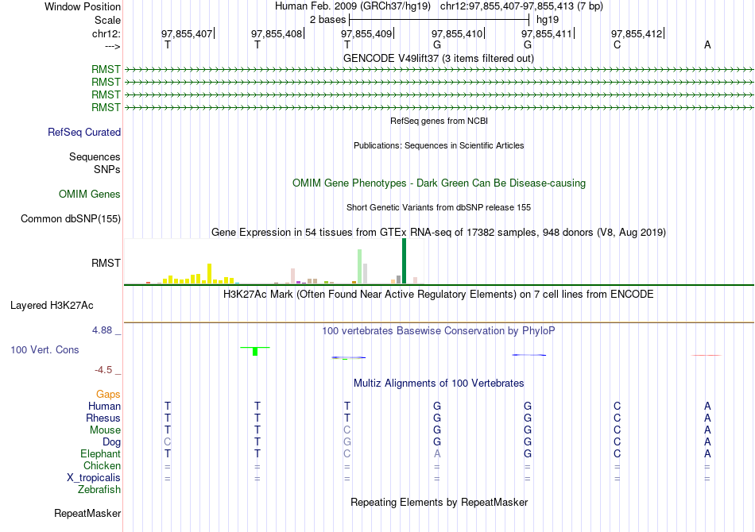The image size is (755, 532).
Task: Click the 100 Vert. Cons label
Action: (45, 349)
